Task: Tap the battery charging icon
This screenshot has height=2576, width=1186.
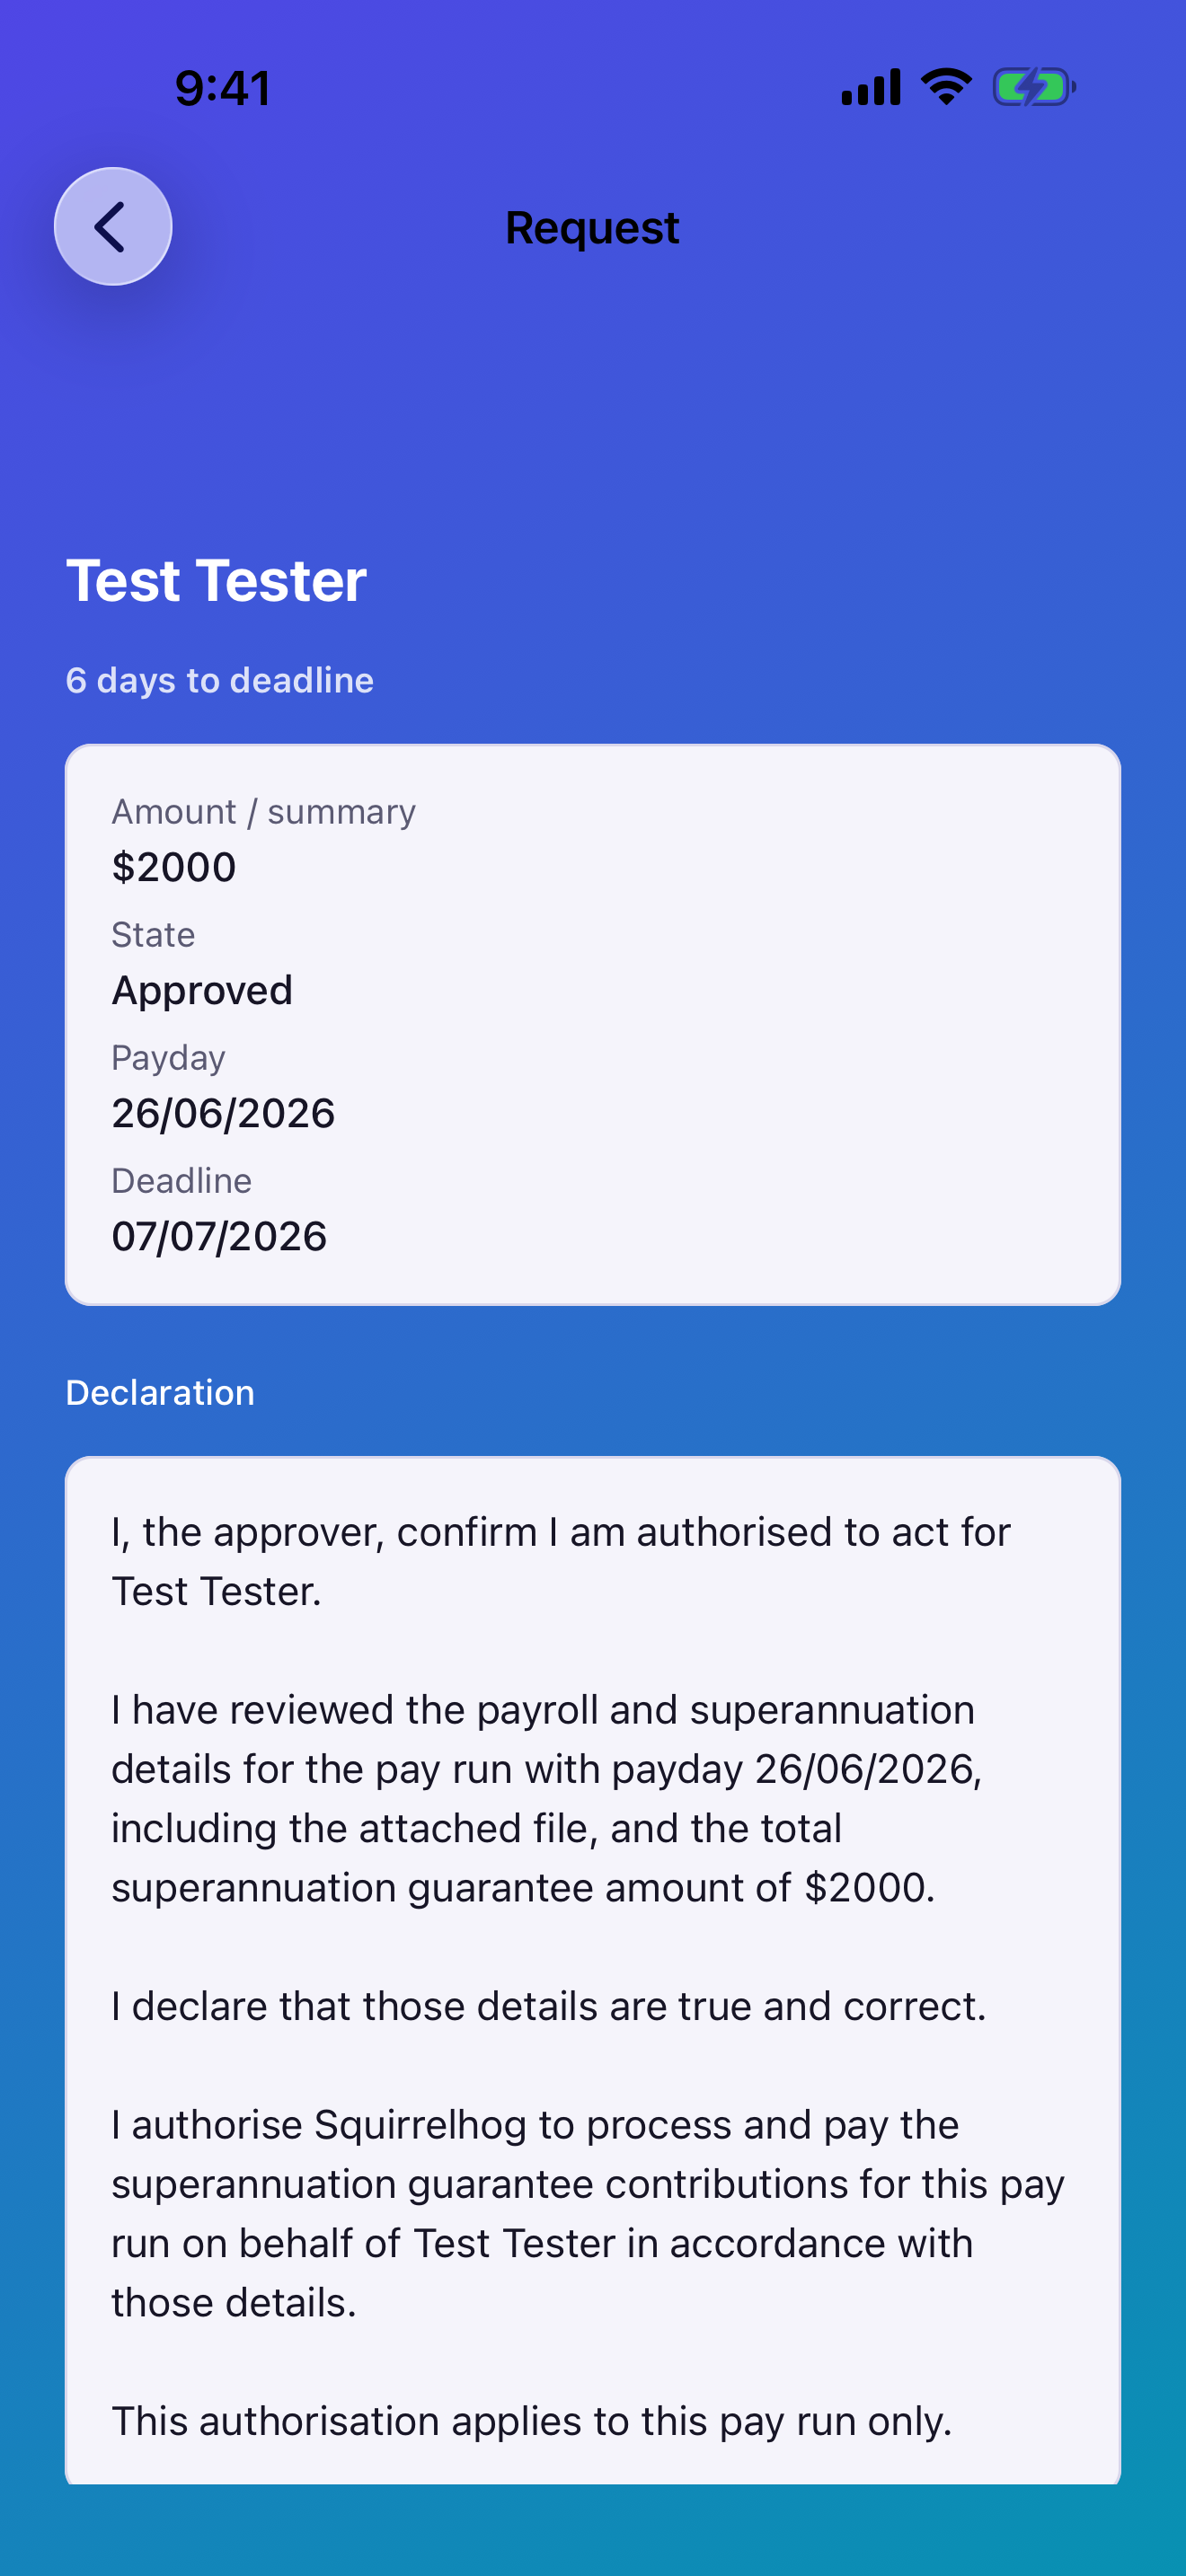Action: coord(1034,87)
